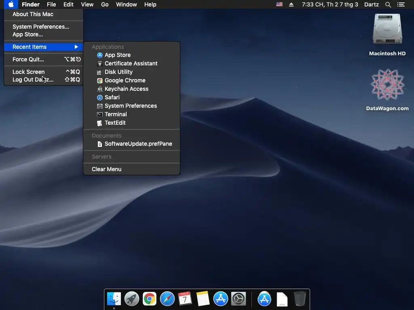
Task: Open the Go menu
Action: pyautogui.click(x=105, y=4)
